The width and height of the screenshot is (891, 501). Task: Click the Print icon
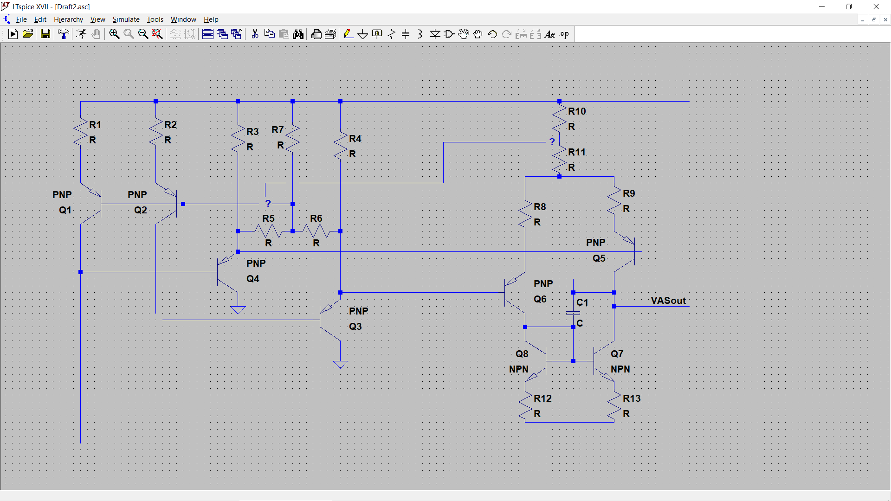(316, 34)
